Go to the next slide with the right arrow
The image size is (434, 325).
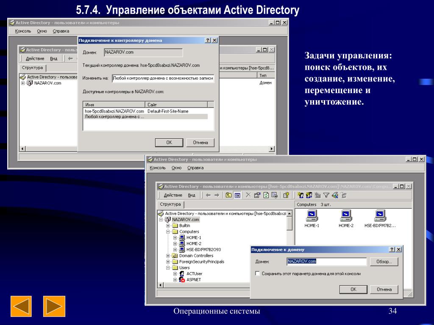pos(54,306)
